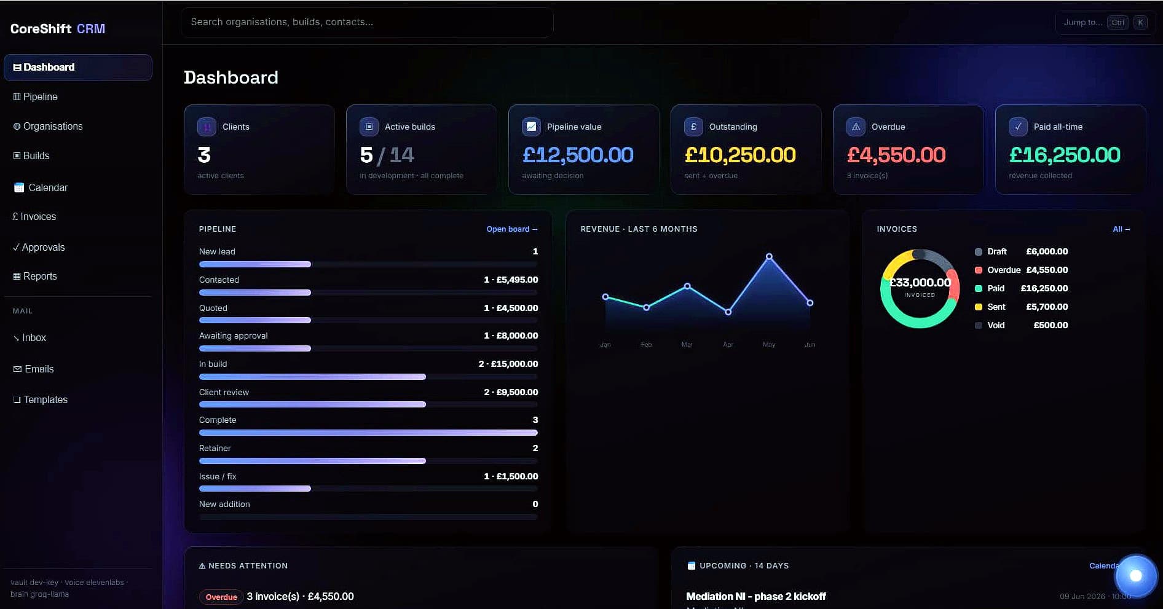1163x609 pixels.
Task: Click the Overdue warning triangle icon
Action: pos(856,127)
